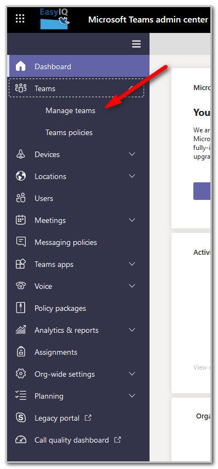Screen dimensions: 218x469
Task: Click the Devices bell icon
Action: pyautogui.click(x=21, y=154)
